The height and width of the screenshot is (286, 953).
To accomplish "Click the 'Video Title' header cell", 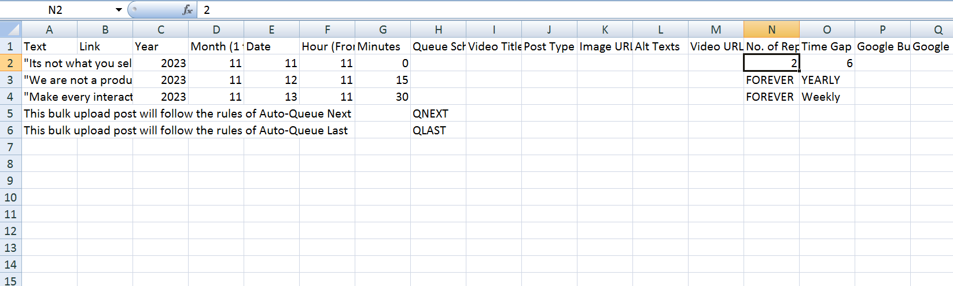I will tap(494, 46).
